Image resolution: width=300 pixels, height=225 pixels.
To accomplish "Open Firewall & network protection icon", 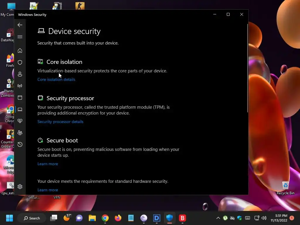I will tap(20, 86).
